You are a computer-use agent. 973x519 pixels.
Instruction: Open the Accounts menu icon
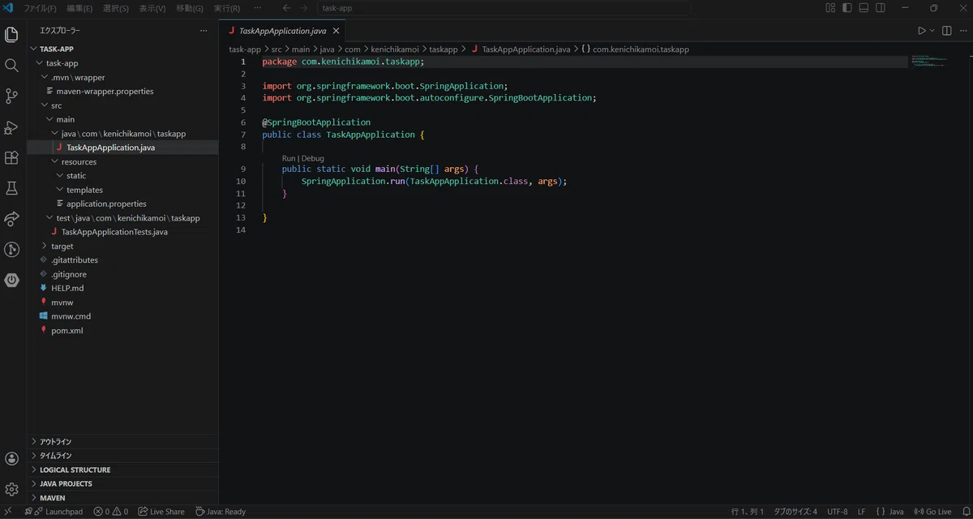coord(11,459)
